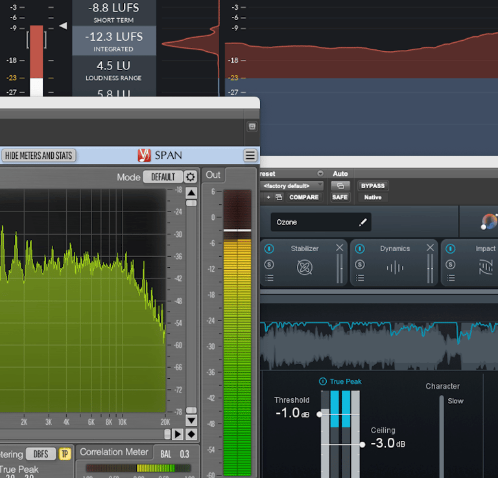Image resolution: width=498 pixels, height=478 pixels.
Task: Click the SPAN spectrum scroll-up arrow
Action: tap(191, 193)
